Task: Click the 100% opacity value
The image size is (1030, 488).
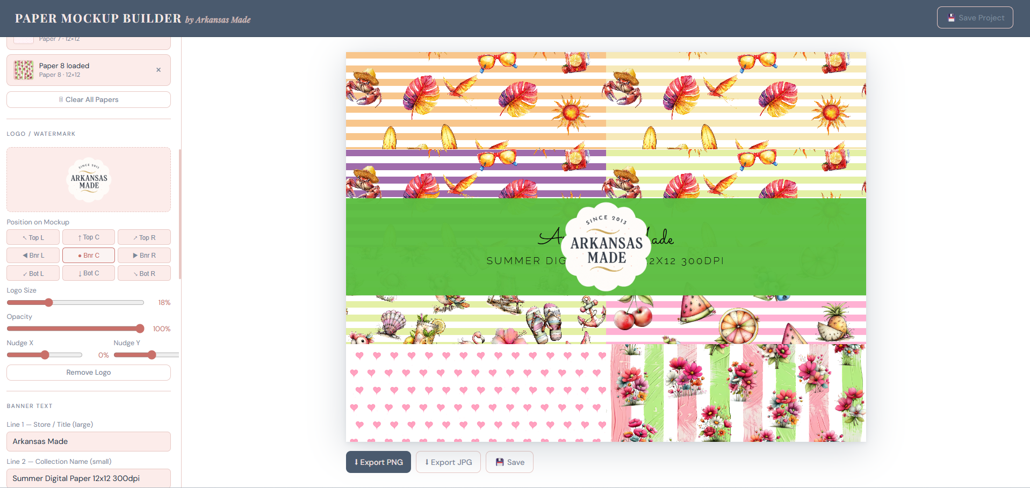Action: click(161, 329)
